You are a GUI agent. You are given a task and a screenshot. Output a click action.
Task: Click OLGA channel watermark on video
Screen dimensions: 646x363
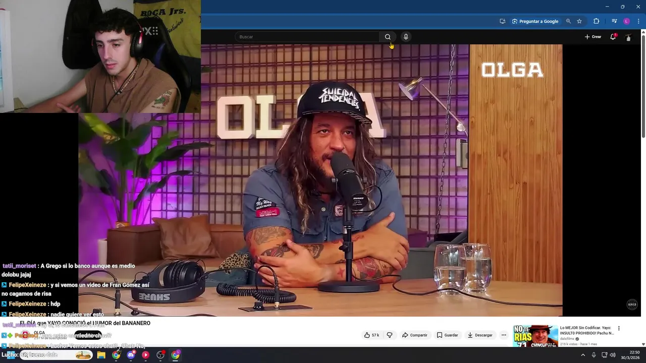click(632, 304)
